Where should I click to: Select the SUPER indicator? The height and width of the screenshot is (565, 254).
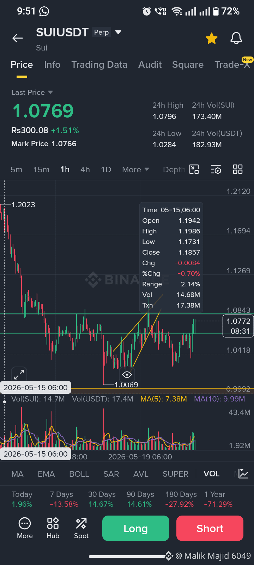175,474
